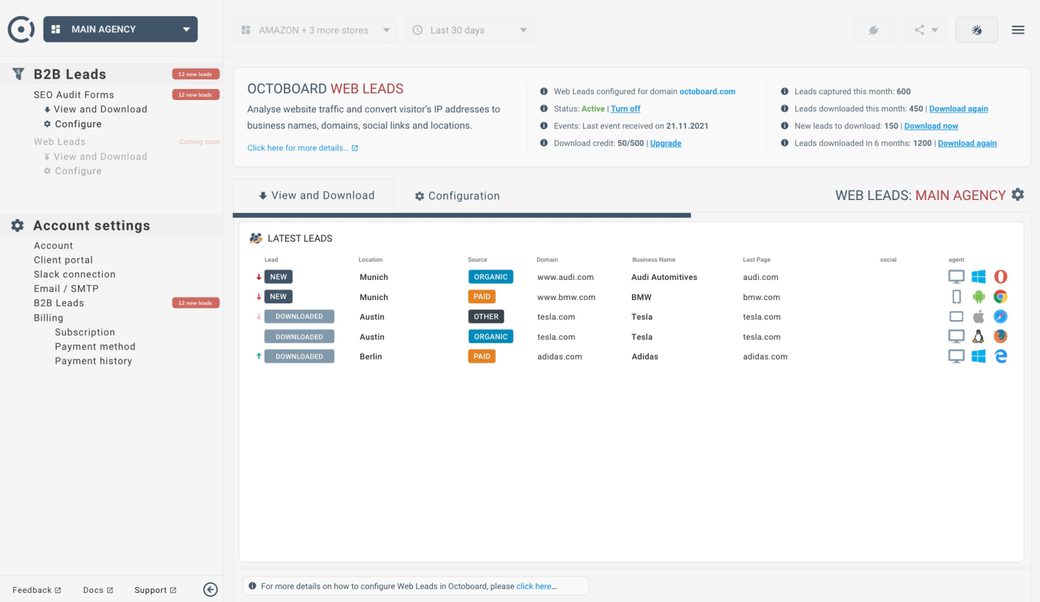Image resolution: width=1040 pixels, height=602 pixels.
Task: Click the Octoboard logo icon
Action: 21,29
